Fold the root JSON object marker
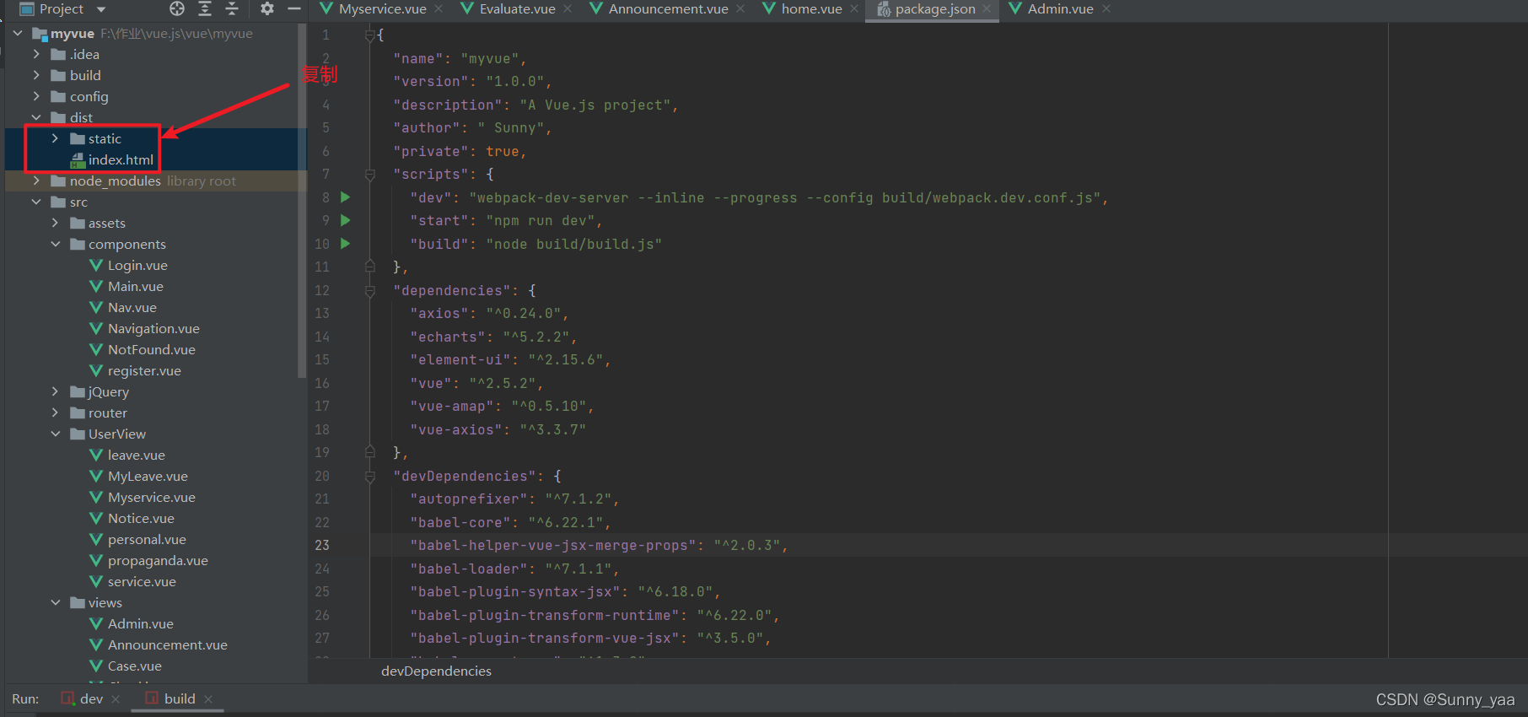The image size is (1528, 717). tap(369, 35)
